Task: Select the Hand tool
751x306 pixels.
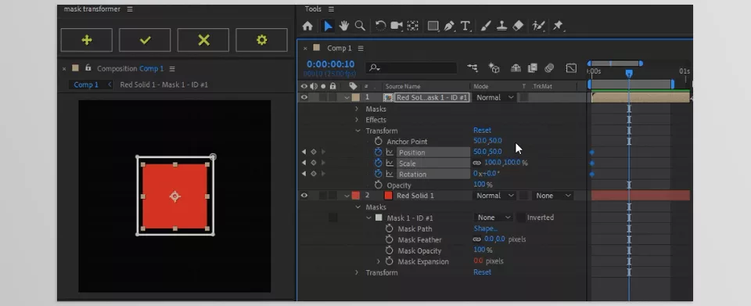Action: (344, 26)
